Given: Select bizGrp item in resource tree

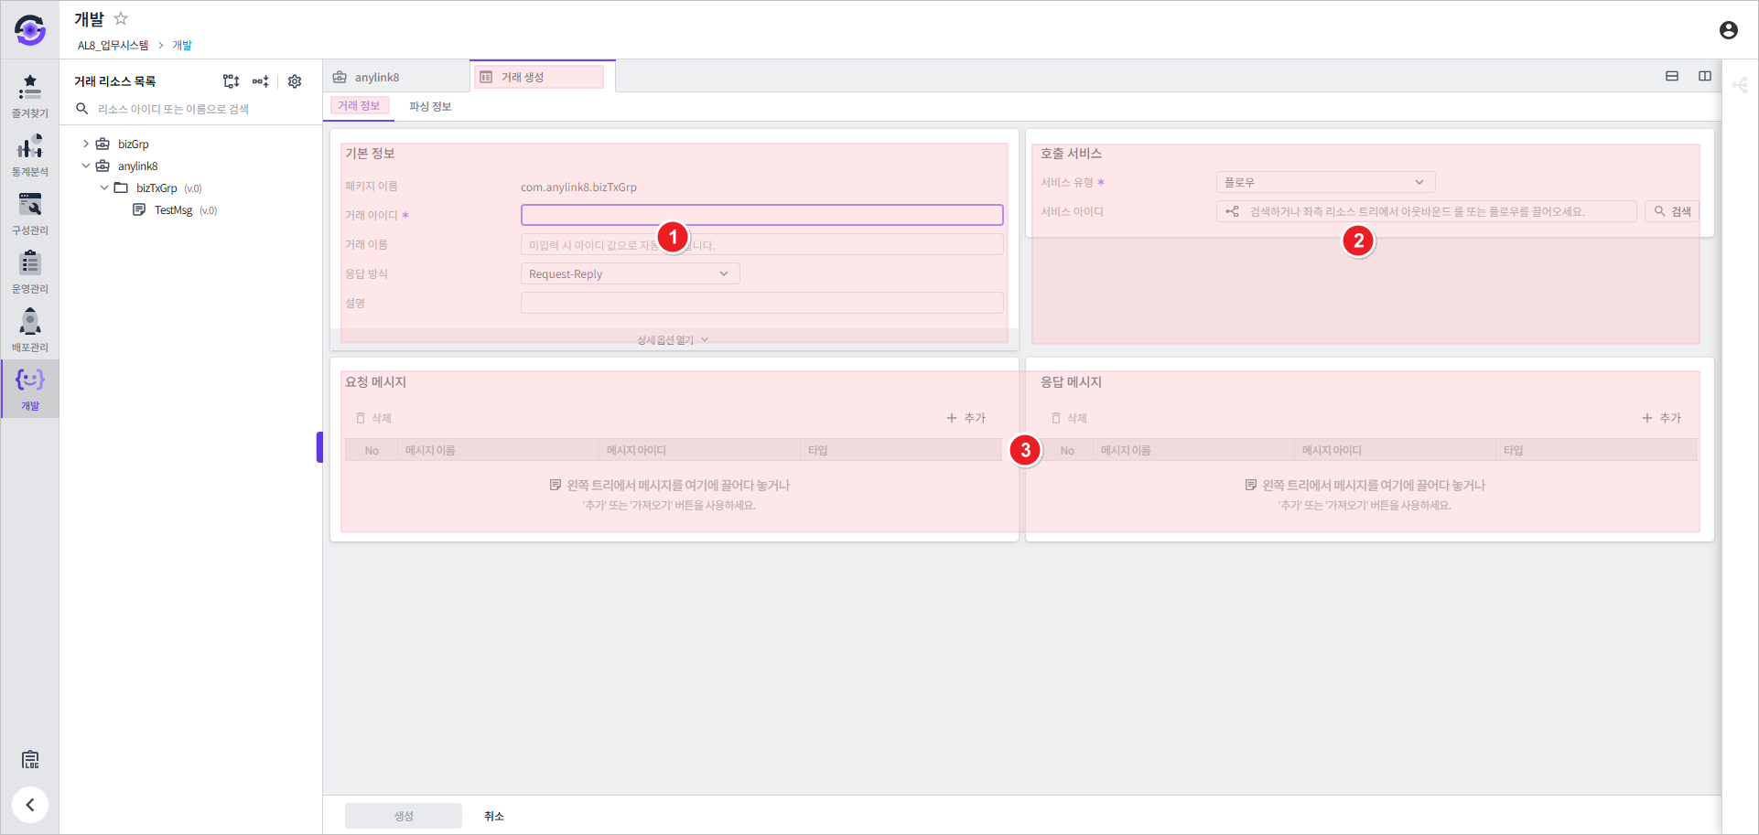Looking at the screenshot, I should (133, 145).
